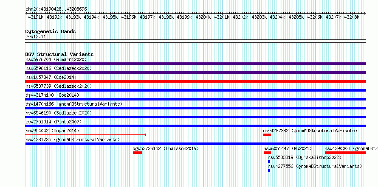Viewport: 378px width, 187px height.
Task: Click the 43206k ruler position
Action: point(315,17)
